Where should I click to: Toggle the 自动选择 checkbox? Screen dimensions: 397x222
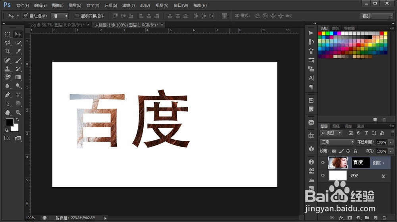click(x=25, y=16)
